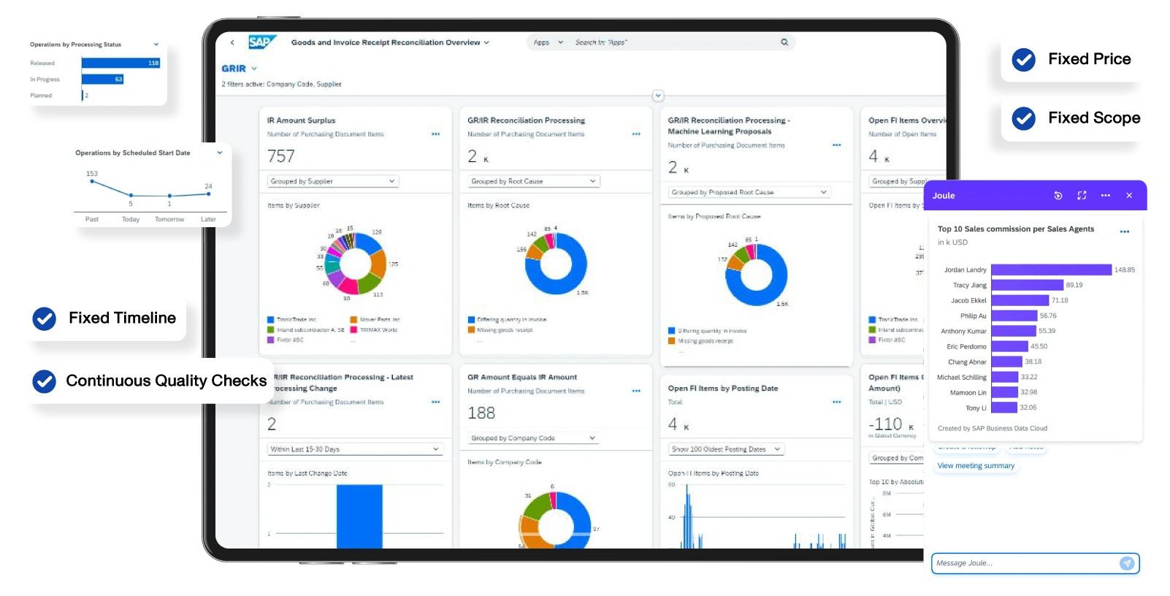
Task: Expand Operations by Processing Status chevron
Action: 156,45
